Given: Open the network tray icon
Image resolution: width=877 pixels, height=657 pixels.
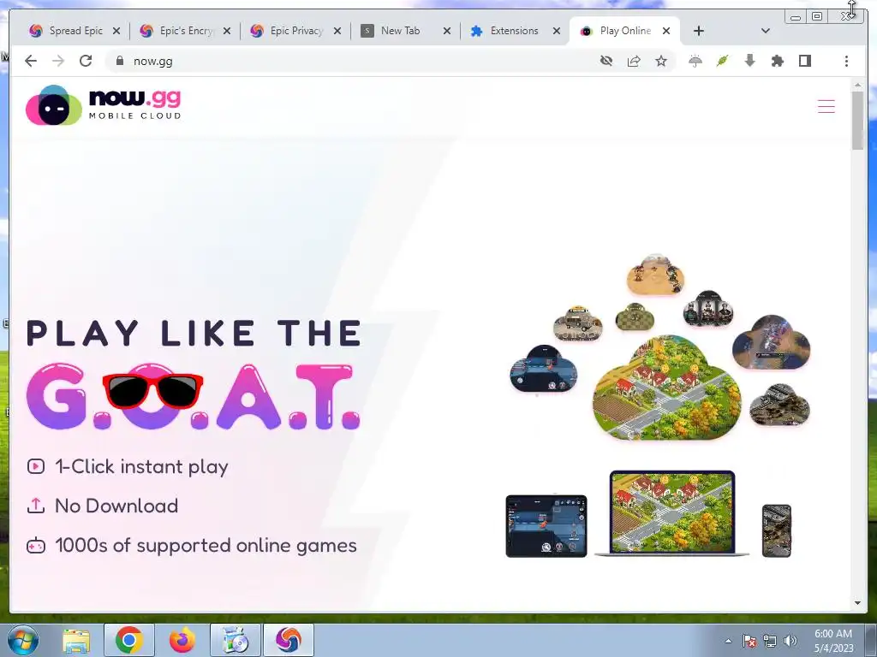Looking at the screenshot, I should click(770, 641).
